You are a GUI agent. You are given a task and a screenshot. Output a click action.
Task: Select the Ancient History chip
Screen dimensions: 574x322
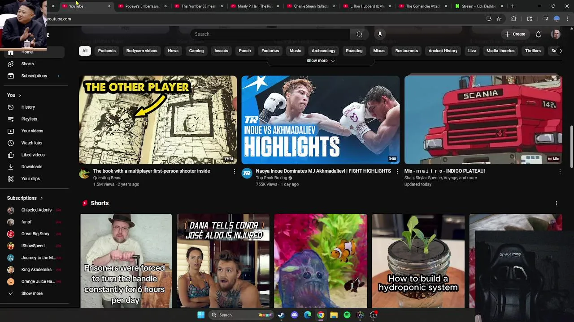[x=443, y=51]
